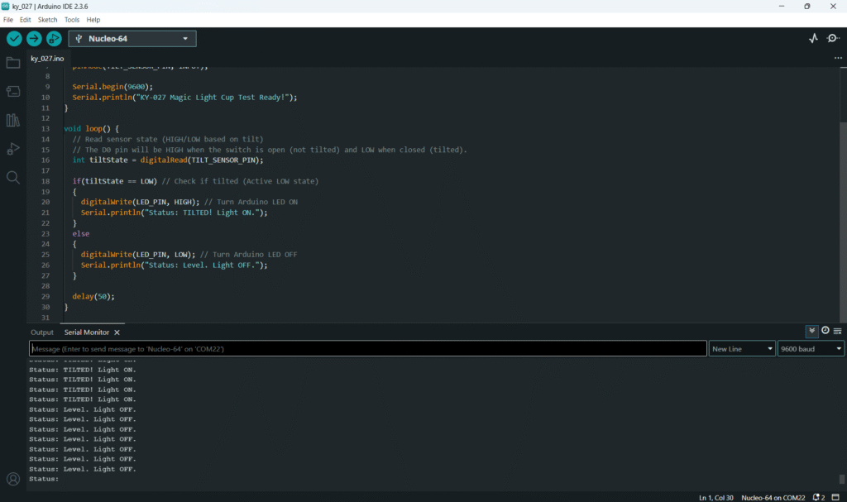This screenshot has width=847, height=502.
Task: Clear the Serial Monitor output
Action: pyautogui.click(x=837, y=331)
